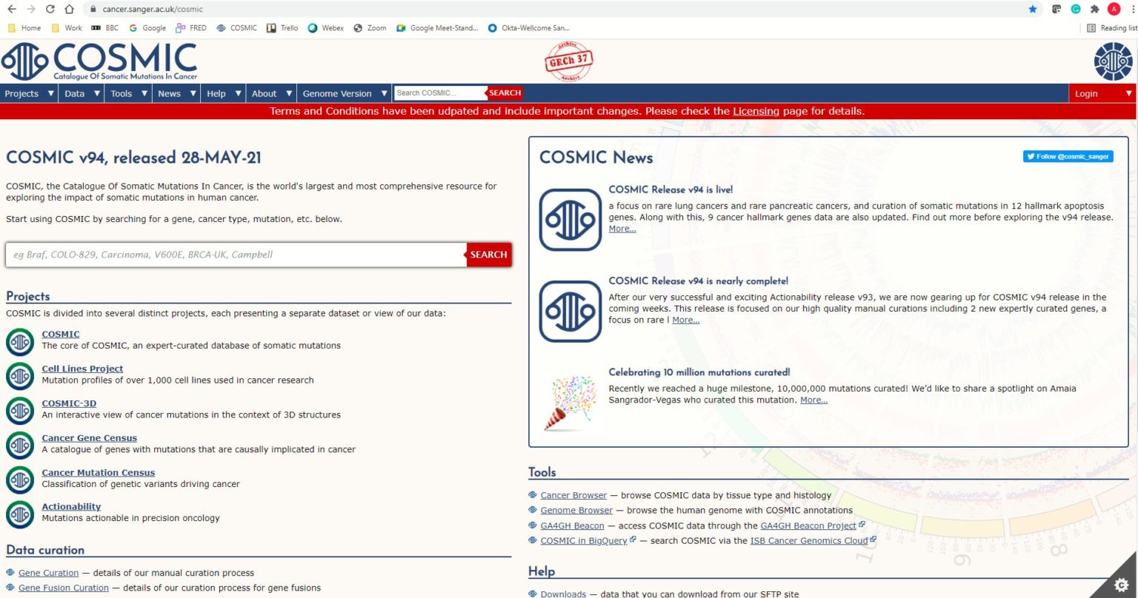
Task: Click the COSMIC-3D project icon
Action: [x=19, y=411]
